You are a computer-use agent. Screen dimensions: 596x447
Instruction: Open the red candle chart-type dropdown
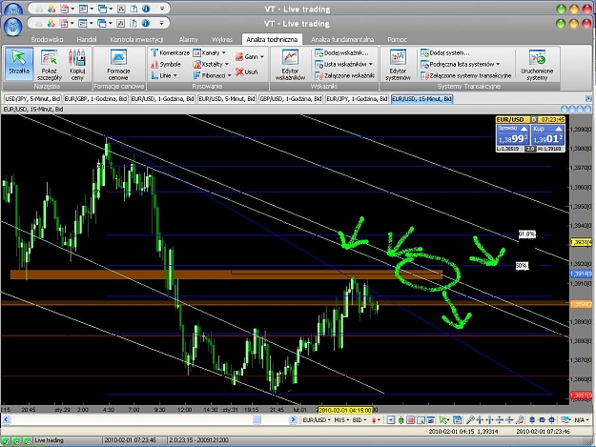click(376, 420)
